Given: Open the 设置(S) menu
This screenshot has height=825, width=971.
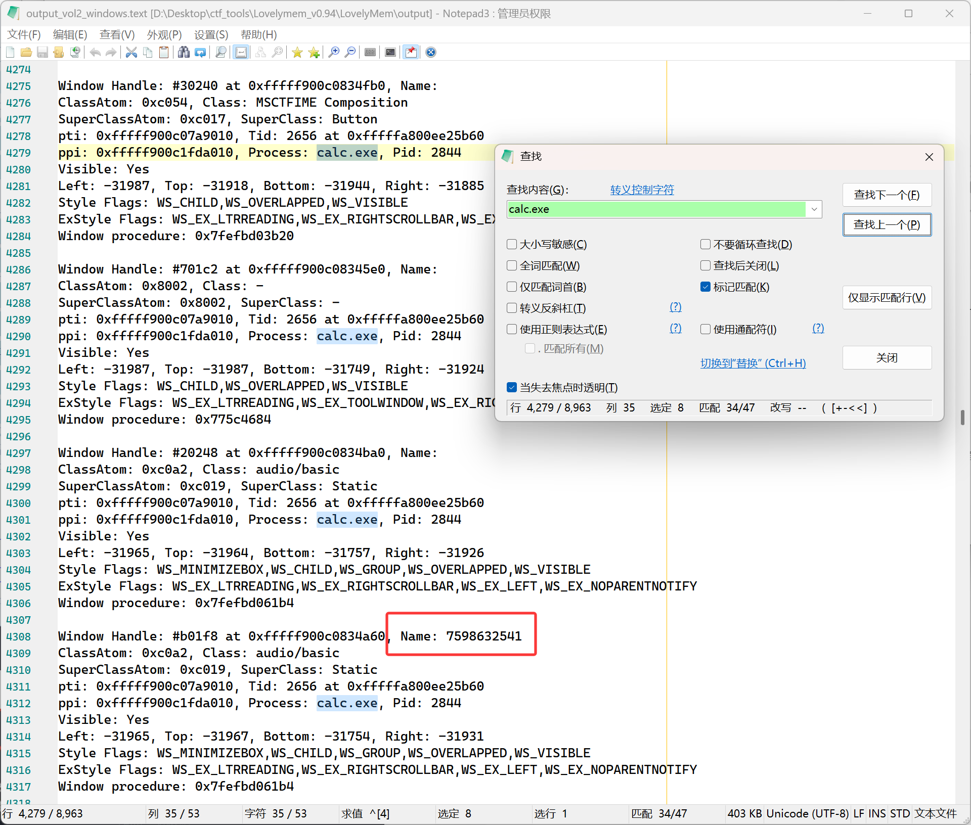Looking at the screenshot, I should 211,34.
